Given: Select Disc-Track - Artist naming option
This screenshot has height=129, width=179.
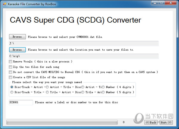Looking at the screenshot, I should coord(12,87).
